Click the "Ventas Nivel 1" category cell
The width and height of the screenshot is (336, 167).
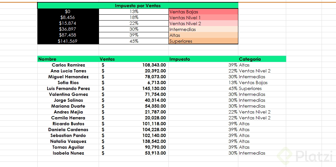click(x=203, y=18)
